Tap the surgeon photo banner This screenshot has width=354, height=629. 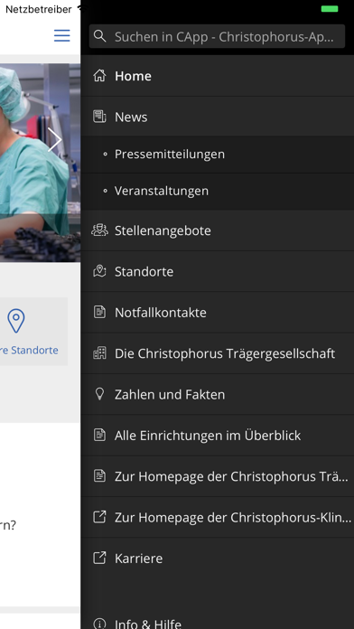(40, 163)
